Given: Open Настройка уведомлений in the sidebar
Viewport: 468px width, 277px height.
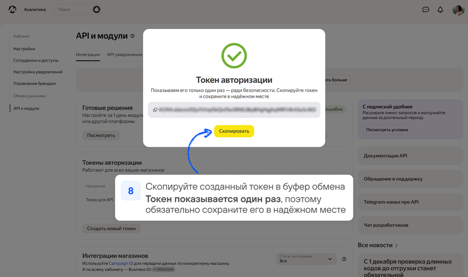Looking at the screenshot, I should (38, 72).
